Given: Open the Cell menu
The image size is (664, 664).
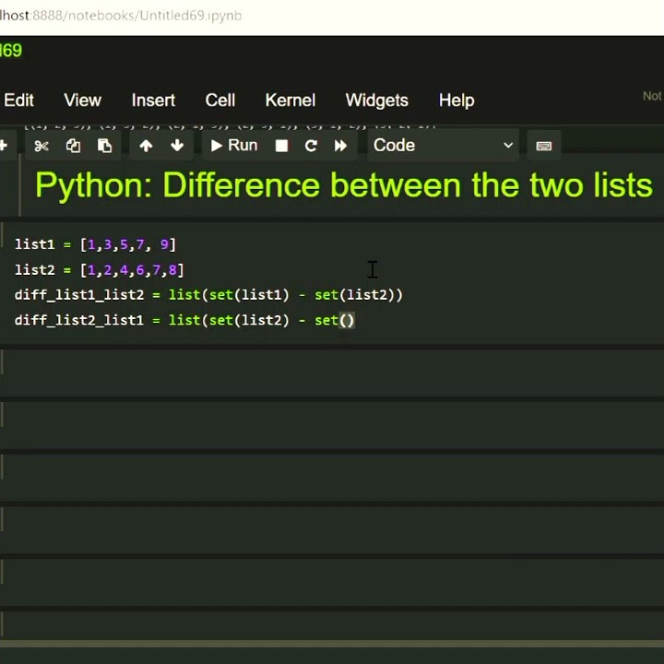Looking at the screenshot, I should [x=220, y=101].
